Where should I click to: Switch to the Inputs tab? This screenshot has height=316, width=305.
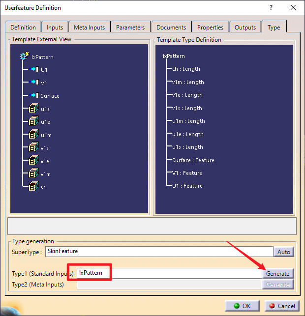click(x=55, y=27)
